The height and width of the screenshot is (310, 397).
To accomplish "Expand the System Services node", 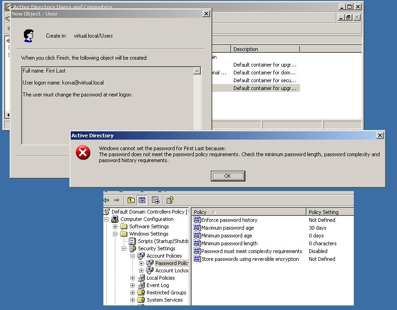I will click(x=132, y=300).
